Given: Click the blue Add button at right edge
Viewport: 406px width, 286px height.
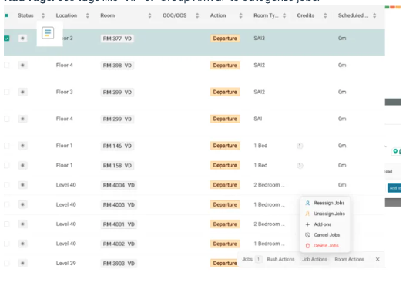Looking at the screenshot, I should pos(394,188).
